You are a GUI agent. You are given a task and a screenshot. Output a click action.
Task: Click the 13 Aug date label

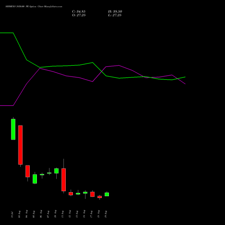(x=77, y=214)
